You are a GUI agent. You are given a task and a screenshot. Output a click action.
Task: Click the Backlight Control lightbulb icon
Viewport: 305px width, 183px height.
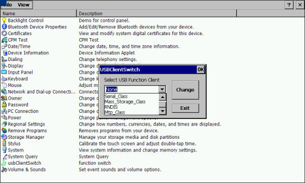[4, 20]
